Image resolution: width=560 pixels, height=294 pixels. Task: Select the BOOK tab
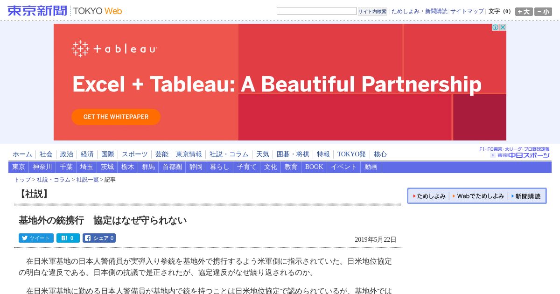(x=314, y=167)
